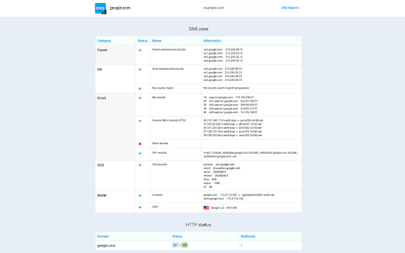The width and height of the screenshot is (405, 253).
Task: Click the primary ns1.google.com SOA line
Action: tap(219, 164)
